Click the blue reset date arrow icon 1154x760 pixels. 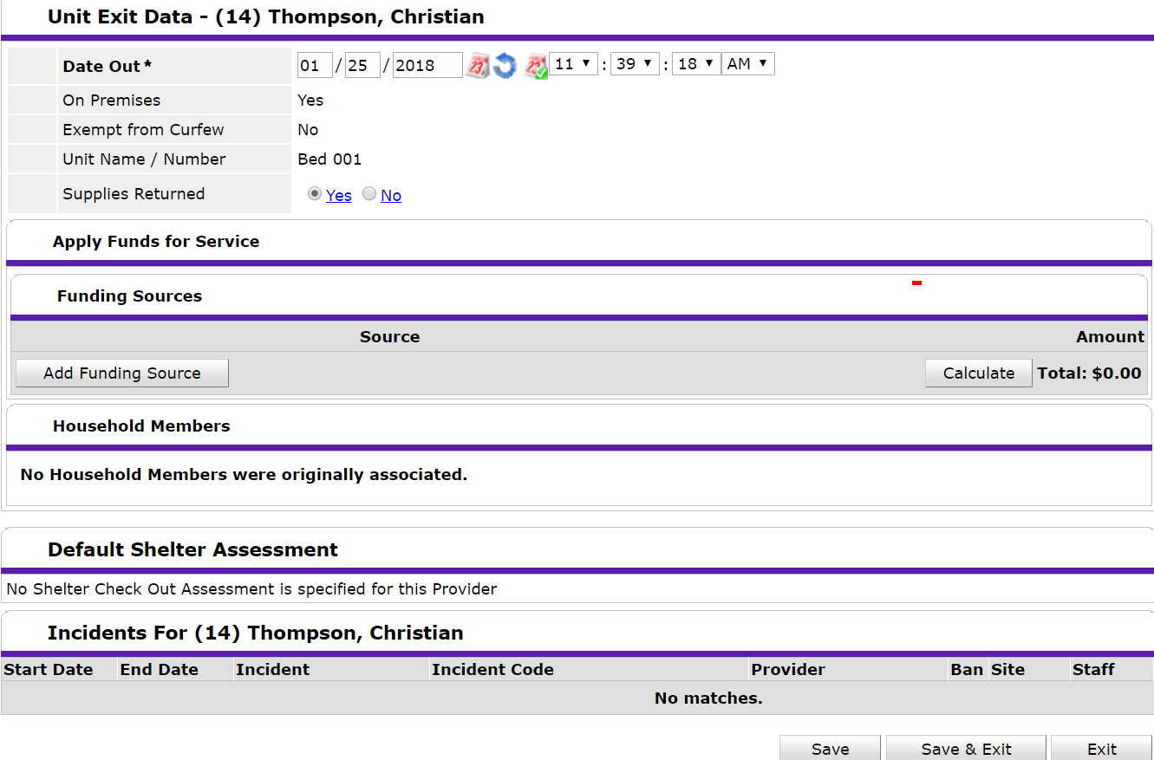coord(505,66)
